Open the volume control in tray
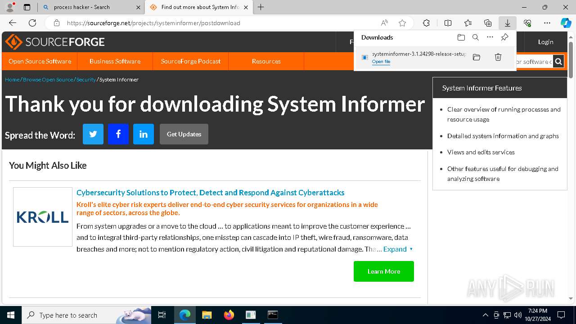Image resolution: width=576 pixels, height=324 pixels. (518, 315)
